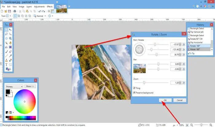
Task: Toggle the pixel grid toolbar icon
Action: 49,11
